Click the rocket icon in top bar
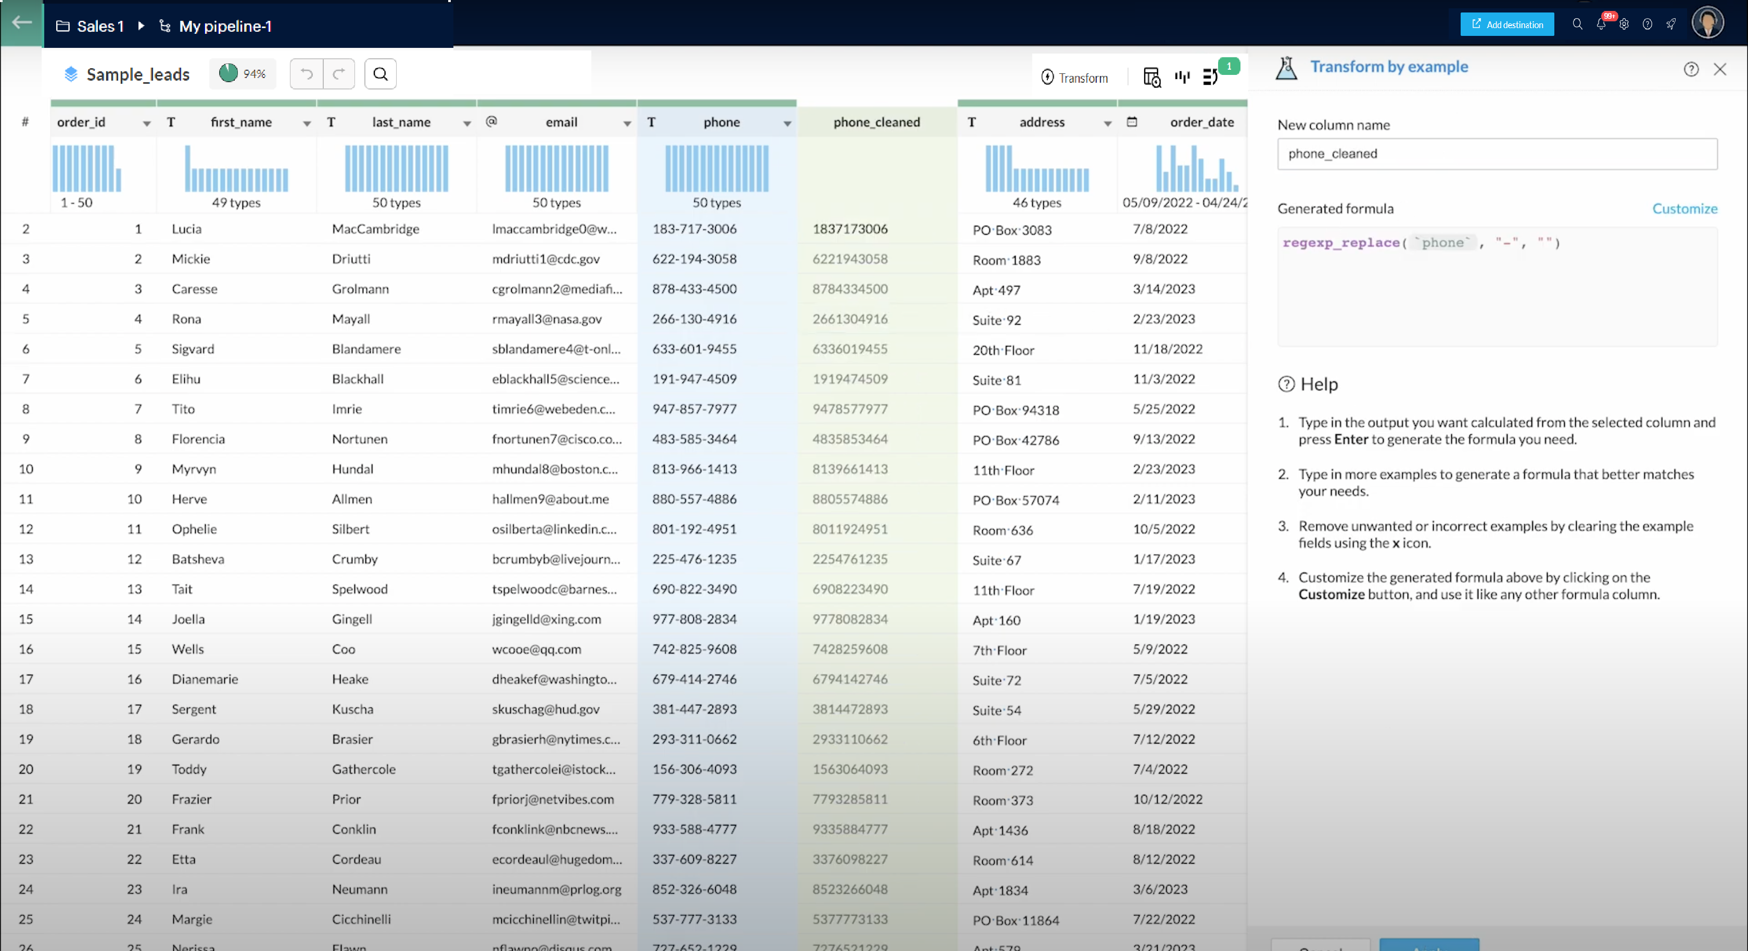 click(x=1670, y=24)
